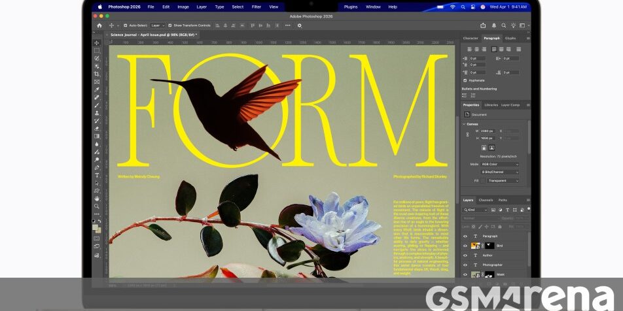Screen dimensions: 623x311
Task: Click the canvas width field
Action: 487,131
